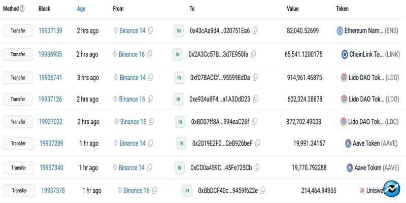Image resolution: width=406 pixels, height=203 pixels.
Task: Copy Binance 15 sender address
Action: tap(152, 122)
